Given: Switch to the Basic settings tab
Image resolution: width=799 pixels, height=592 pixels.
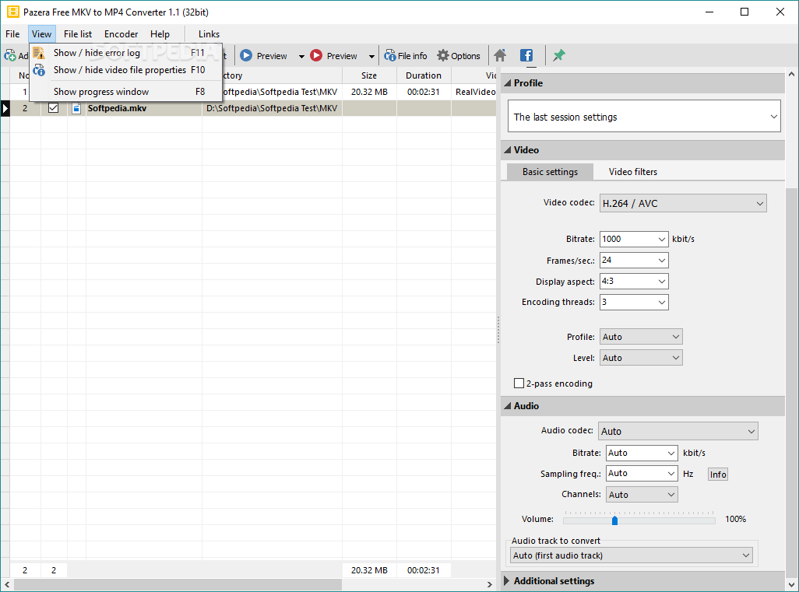Looking at the screenshot, I should [550, 172].
